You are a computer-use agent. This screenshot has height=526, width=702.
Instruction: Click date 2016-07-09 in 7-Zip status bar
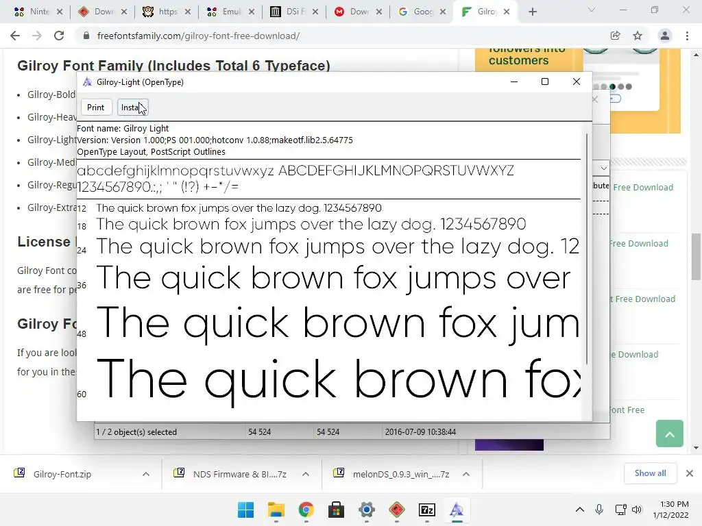420,432
